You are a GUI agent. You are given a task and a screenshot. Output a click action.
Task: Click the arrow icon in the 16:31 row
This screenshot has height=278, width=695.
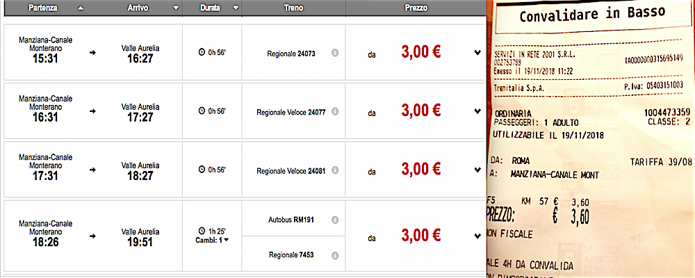tap(92, 111)
